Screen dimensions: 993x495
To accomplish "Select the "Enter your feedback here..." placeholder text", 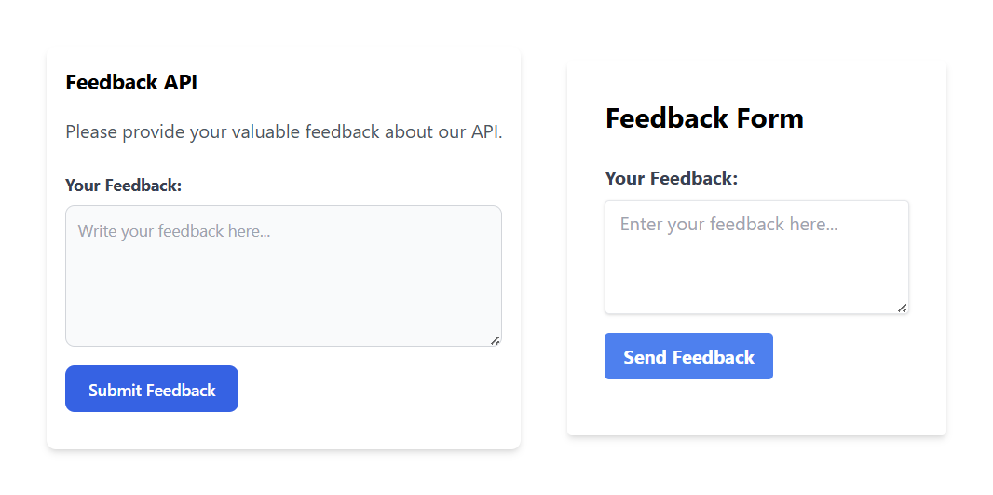I will point(728,225).
